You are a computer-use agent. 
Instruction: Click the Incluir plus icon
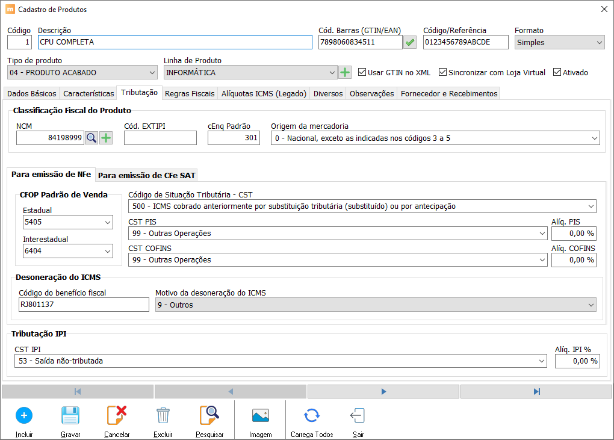click(24, 415)
